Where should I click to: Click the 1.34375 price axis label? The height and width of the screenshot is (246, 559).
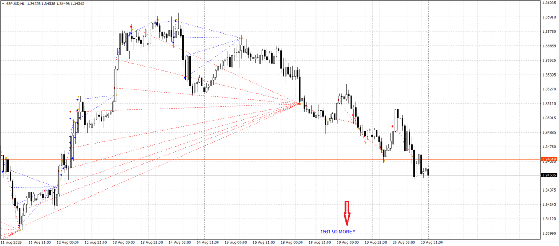coord(549,190)
